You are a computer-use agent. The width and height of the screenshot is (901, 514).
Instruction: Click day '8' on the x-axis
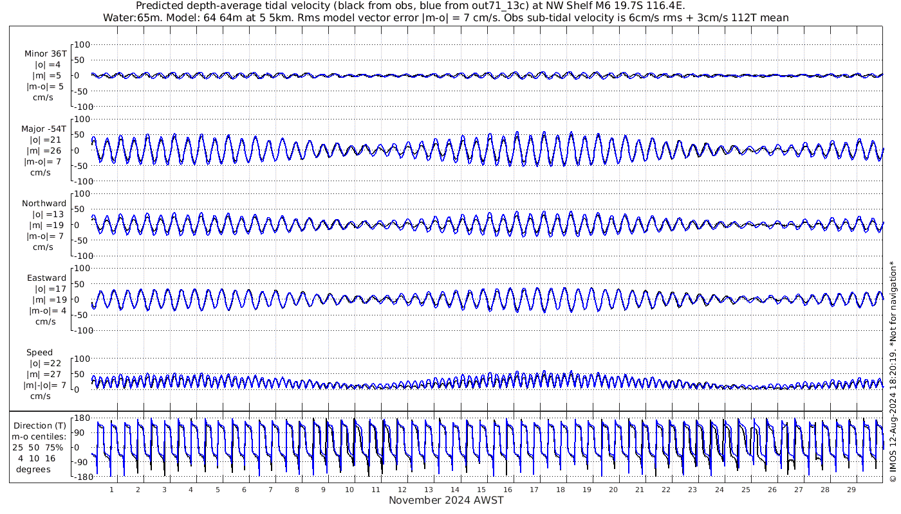[x=297, y=490]
